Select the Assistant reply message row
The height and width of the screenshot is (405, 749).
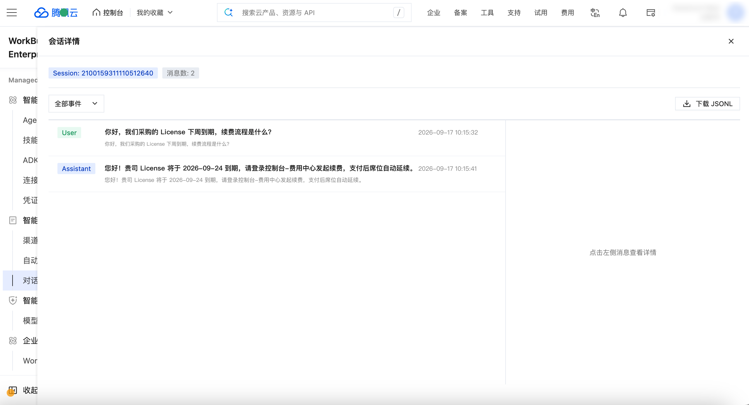277,174
